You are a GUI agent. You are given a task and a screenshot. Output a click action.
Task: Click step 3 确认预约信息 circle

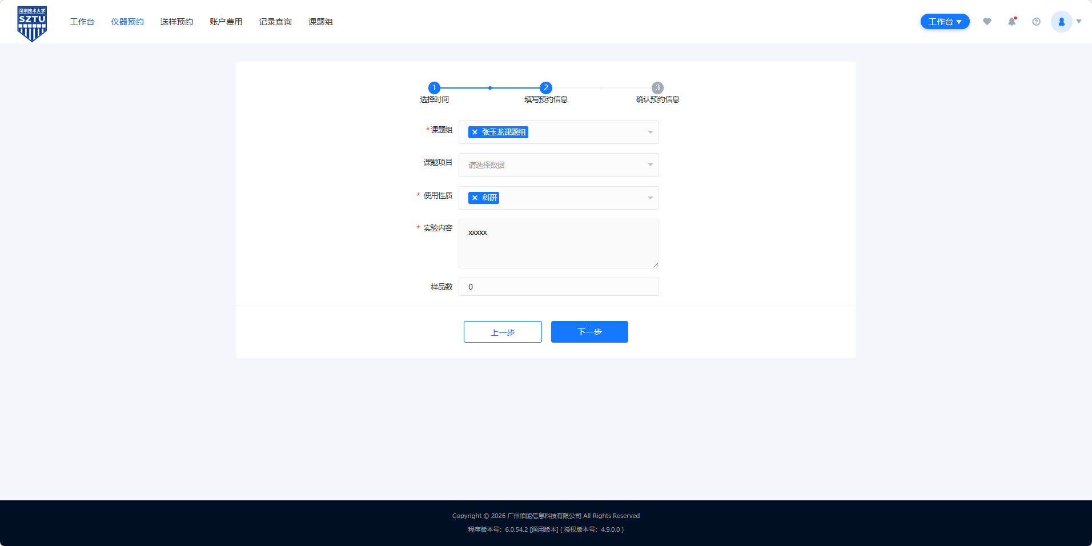point(657,88)
